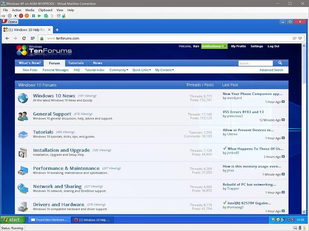Open the Advanced Search link
This screenshot has height=231, width=309.
coord(271,70)
